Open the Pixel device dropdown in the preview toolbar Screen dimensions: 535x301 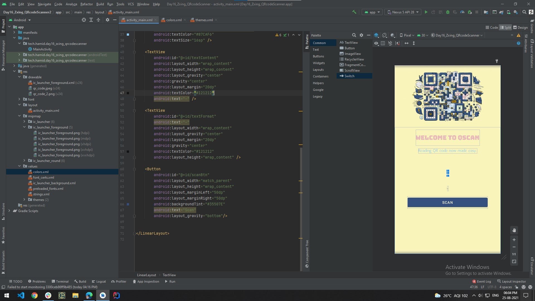tap(407, 35)
